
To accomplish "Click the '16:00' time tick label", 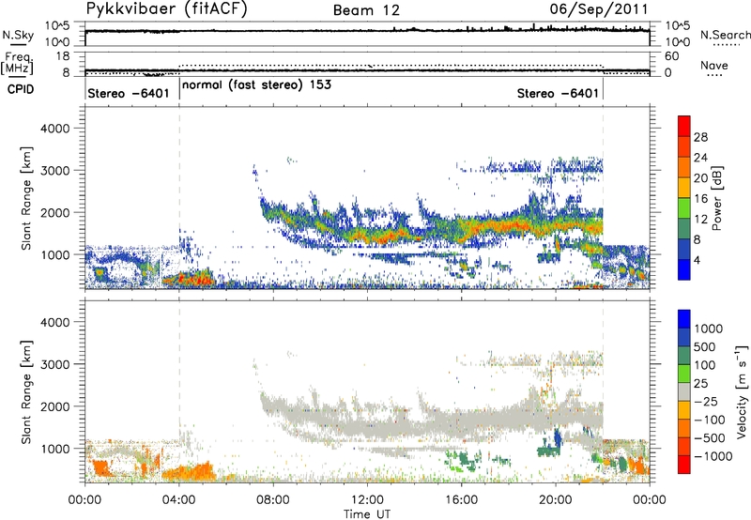I will point(461,500).
